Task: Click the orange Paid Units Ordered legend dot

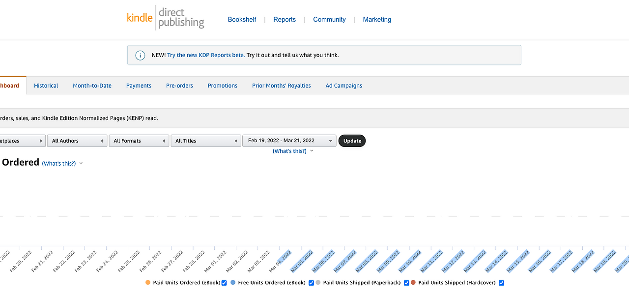Action: point(148,283)
